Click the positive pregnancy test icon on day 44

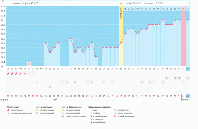[188, 78]
